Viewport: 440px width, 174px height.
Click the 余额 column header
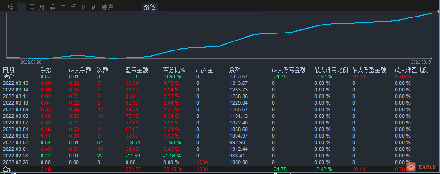235,70
